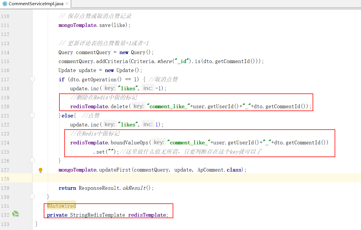
Task: Open the yellow lightbulb quick-fix on line 127
Action: coord(41,170)
